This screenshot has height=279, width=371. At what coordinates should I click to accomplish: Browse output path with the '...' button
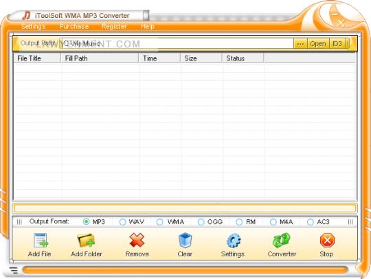point(300,44)
